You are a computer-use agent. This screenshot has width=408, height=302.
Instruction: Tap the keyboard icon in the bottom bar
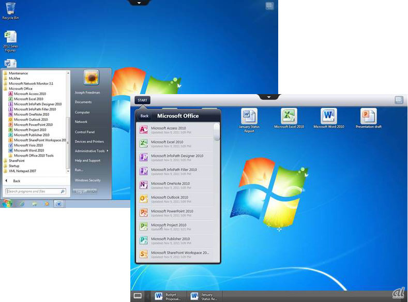click(138, 296)
